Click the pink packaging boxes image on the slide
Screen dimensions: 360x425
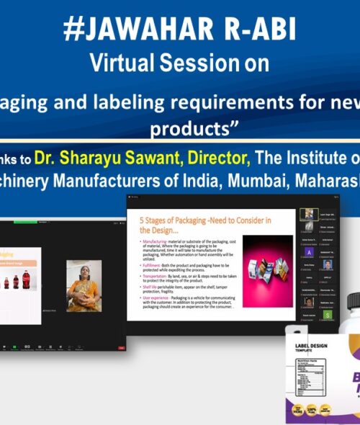(268, 271)
